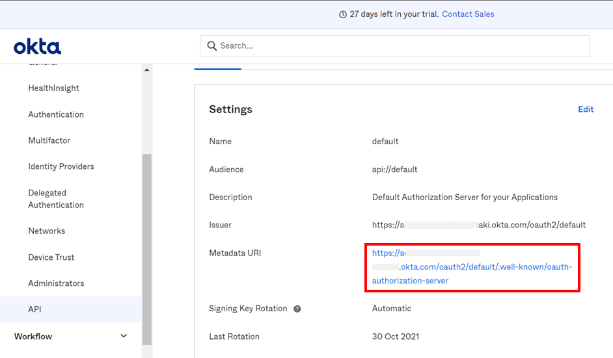The width and height of the screenshot is (613, 358).
Task: Navigate to Device Trust
Action: [51, 257]
